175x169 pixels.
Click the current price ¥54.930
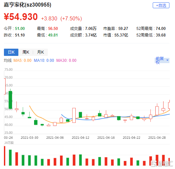point(21,17)
